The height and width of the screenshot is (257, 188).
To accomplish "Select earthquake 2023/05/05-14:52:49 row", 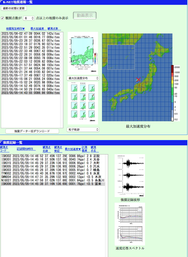I will click(x=31, y=86).
